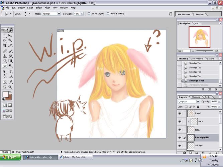Enable the Use All Layers checkbox
This screenshot has height=167, width=223.
89,14
